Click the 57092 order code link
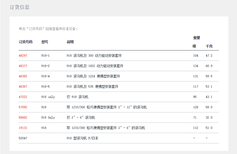 tap(23, 107)
